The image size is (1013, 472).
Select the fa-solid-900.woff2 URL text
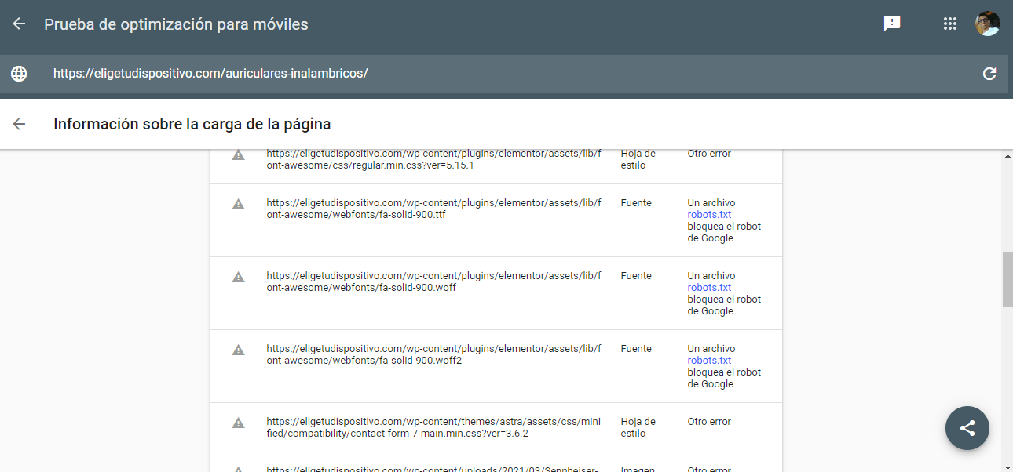point(433,354)
